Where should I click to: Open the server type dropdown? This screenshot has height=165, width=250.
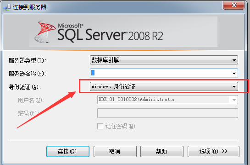(x=164, y=60)
